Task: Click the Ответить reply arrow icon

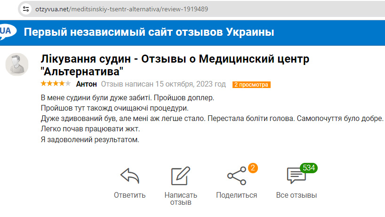Action: pos(129,176)
